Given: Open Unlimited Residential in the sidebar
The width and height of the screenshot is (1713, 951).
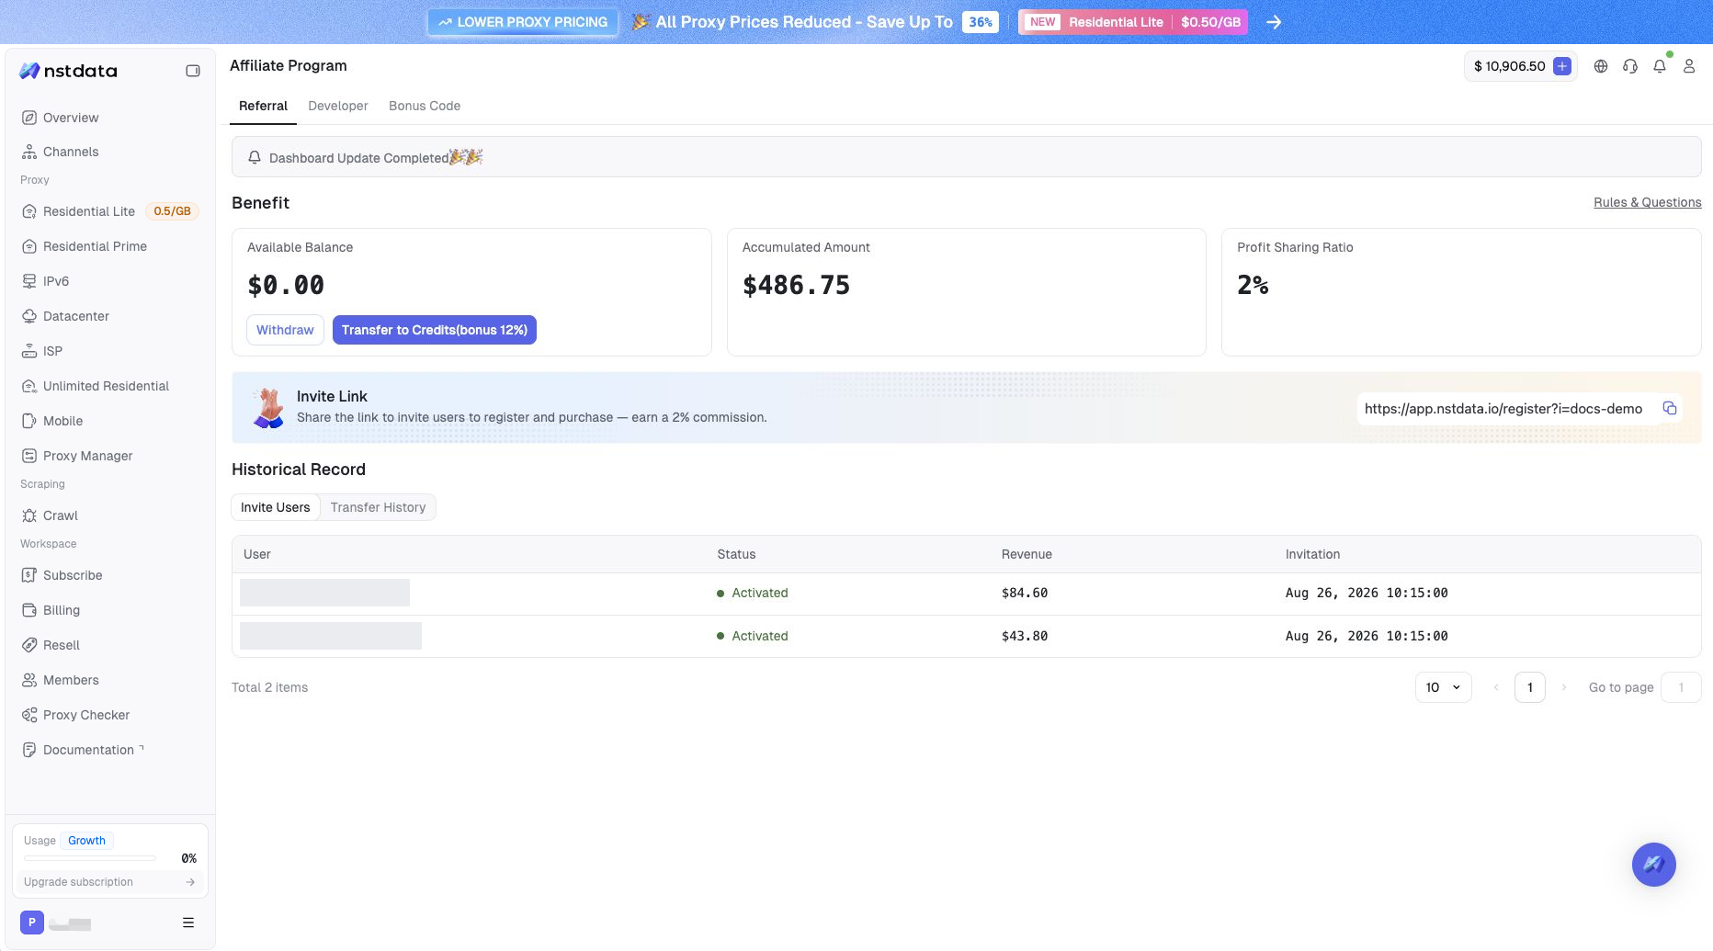Looking at the screenshot, I should (110, 386).
